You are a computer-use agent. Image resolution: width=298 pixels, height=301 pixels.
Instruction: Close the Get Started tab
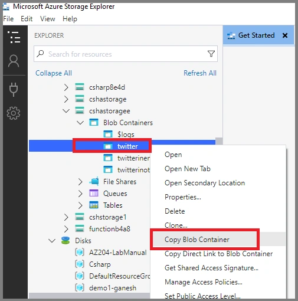pos(285,35)
